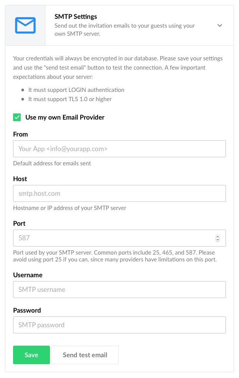Click the From field label
The width and height of the screenshot is (239, 378).
(x=20, y=134)
